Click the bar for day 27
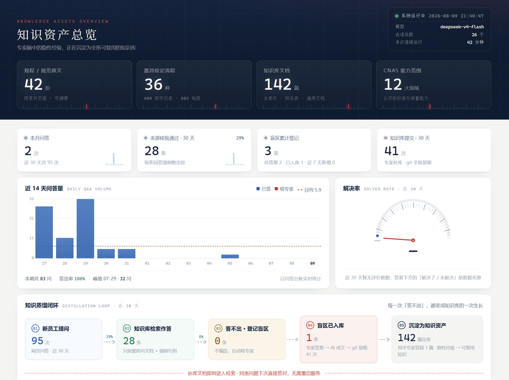Viewport: 509px width, 380px height. (44, 232)
